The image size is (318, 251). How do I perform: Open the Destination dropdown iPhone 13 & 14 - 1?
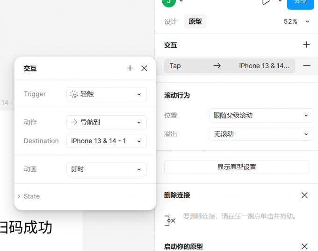[x=107, y=141]
